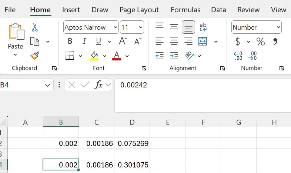Open the Review tab
This screenshot has width=291, height=173.
pyautogui.click(x=248, y=10)
